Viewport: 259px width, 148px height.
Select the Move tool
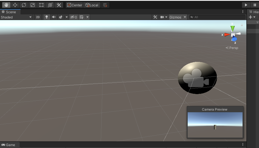(x=15, y=5)
